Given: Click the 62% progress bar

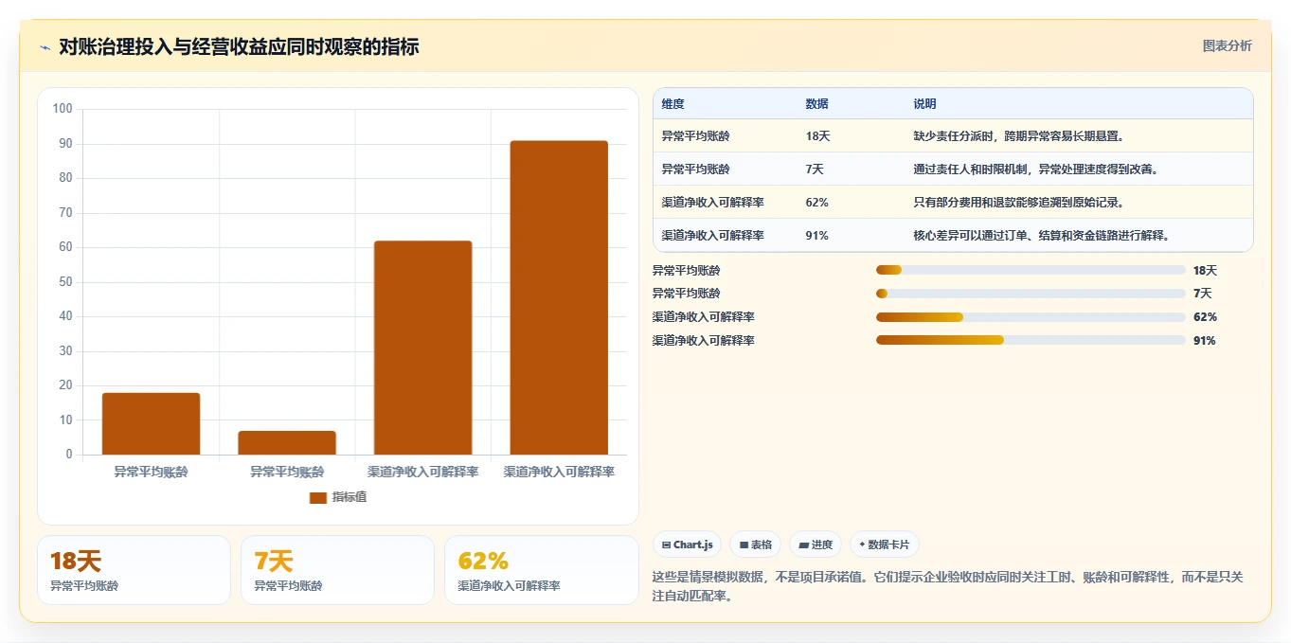Looking at the screenshot, I should click(1031, 317).
